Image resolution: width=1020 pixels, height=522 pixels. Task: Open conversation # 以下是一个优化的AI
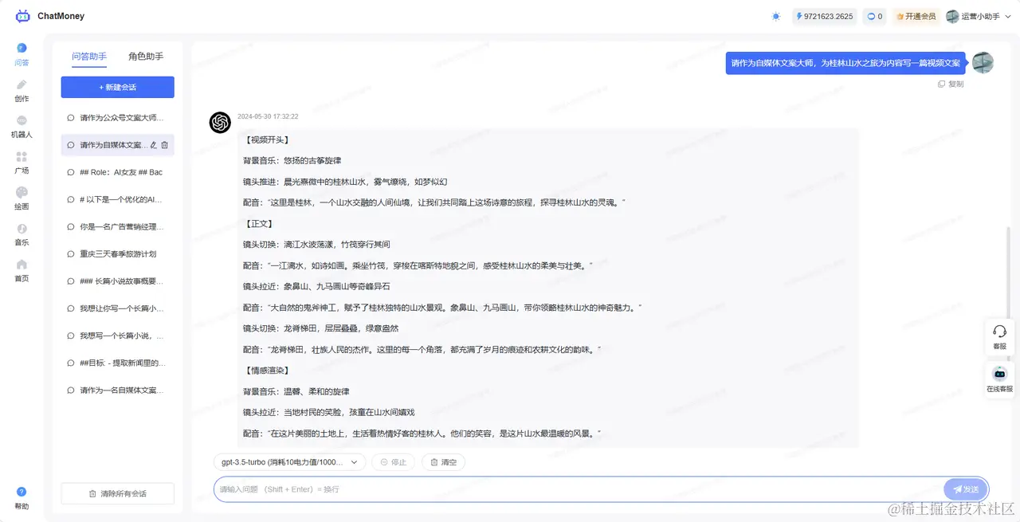coord(117,199)
